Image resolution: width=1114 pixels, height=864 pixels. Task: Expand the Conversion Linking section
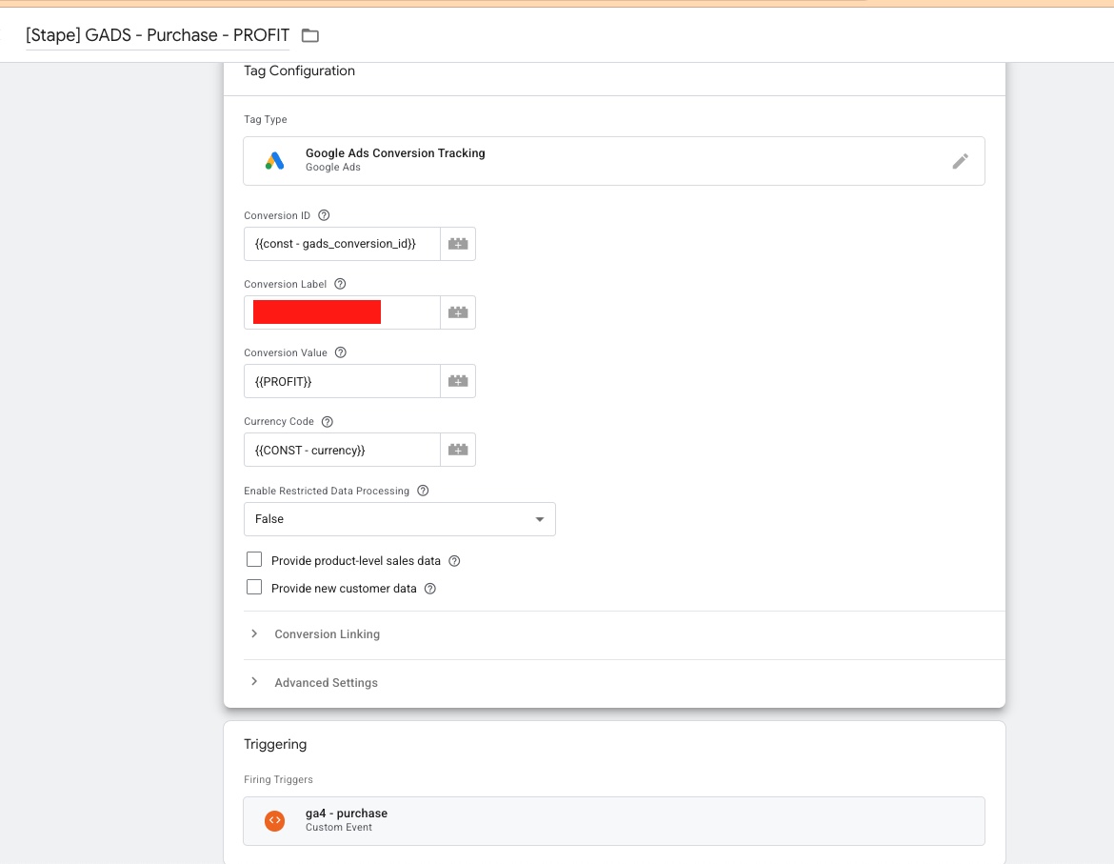pos(327,634)
